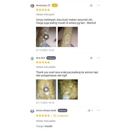The image size is (130, 130).
Task: Open desipuspa_22's profile avatar
Action: 32,6
